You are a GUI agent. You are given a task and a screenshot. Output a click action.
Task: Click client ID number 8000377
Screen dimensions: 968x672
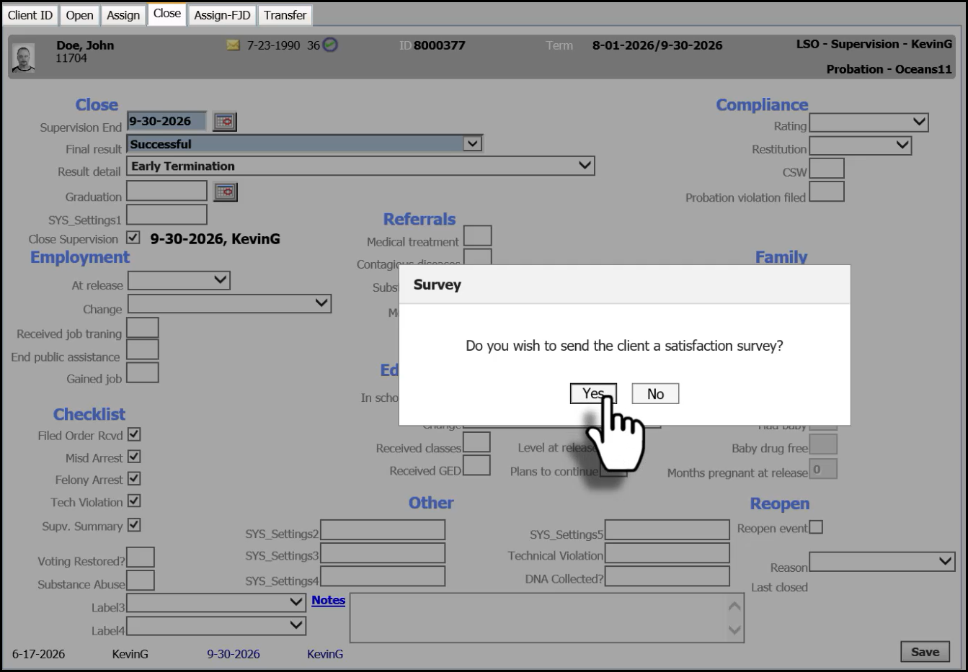click(x=440, y=45)
